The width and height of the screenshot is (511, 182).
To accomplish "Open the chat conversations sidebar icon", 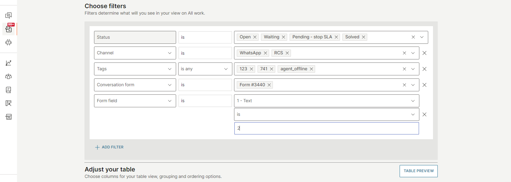I will point(9,15).
